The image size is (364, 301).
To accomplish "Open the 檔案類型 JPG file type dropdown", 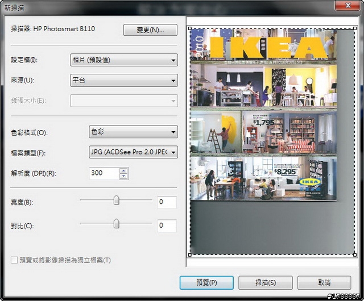I will pos(133,152).
